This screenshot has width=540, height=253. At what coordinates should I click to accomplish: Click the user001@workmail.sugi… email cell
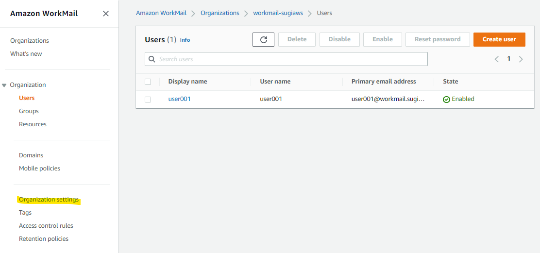(388, 99)
